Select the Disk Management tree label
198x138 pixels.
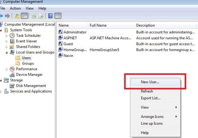[31, 86]
